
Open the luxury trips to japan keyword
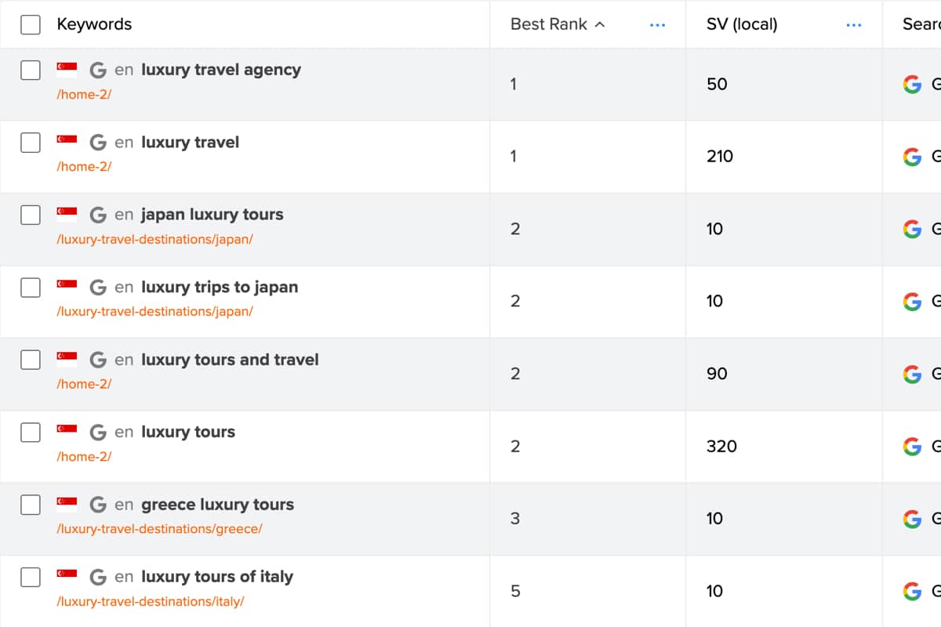click(x=220, y=287)
